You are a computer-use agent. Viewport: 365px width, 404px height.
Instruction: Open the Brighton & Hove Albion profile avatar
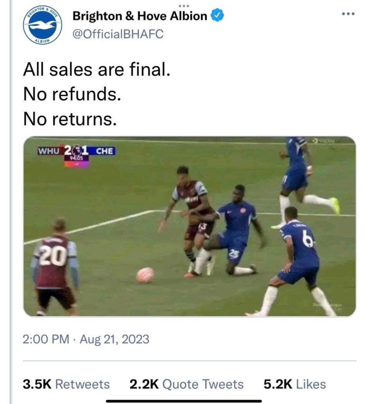click(x=42, y=25)
